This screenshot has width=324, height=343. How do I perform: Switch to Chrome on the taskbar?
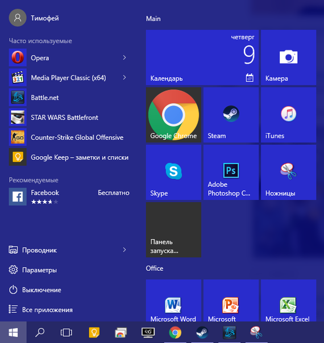pyautogui.click(x=175, y=333)
